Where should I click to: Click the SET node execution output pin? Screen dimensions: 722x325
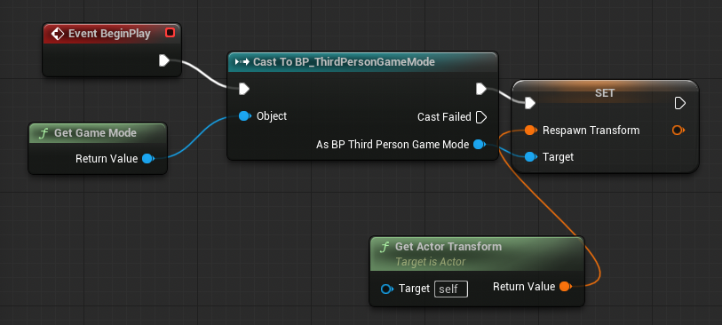[x=679, y=103]
